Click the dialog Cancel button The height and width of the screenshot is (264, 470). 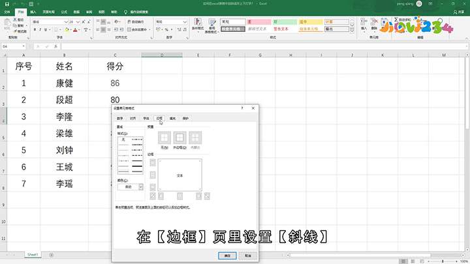point(247,256)
